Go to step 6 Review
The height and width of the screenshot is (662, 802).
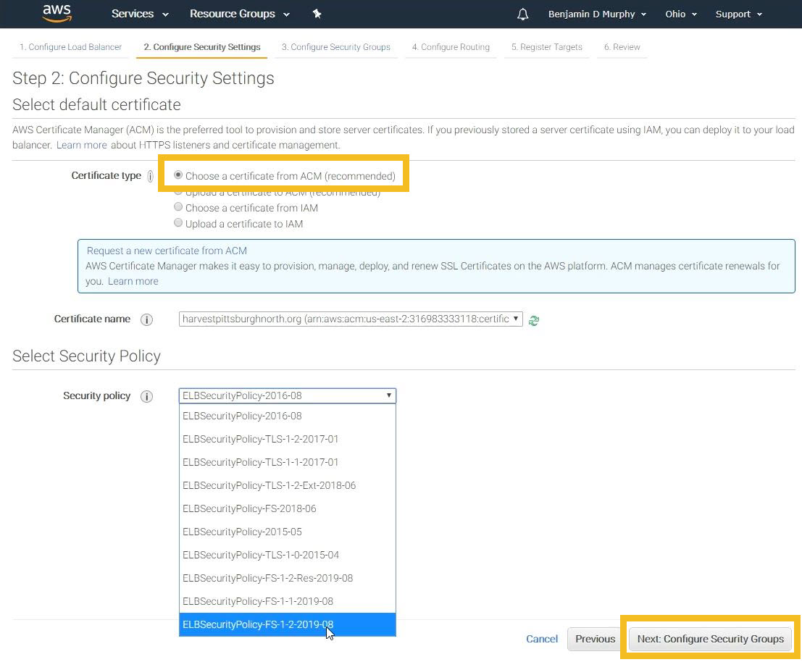pyautogui.click(x=622, y=47)
